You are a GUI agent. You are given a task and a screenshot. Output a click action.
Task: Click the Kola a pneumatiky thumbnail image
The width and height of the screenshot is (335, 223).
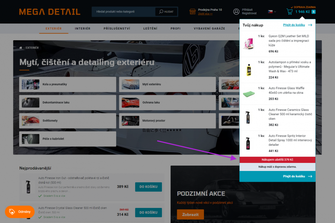[x=30, y=84]
